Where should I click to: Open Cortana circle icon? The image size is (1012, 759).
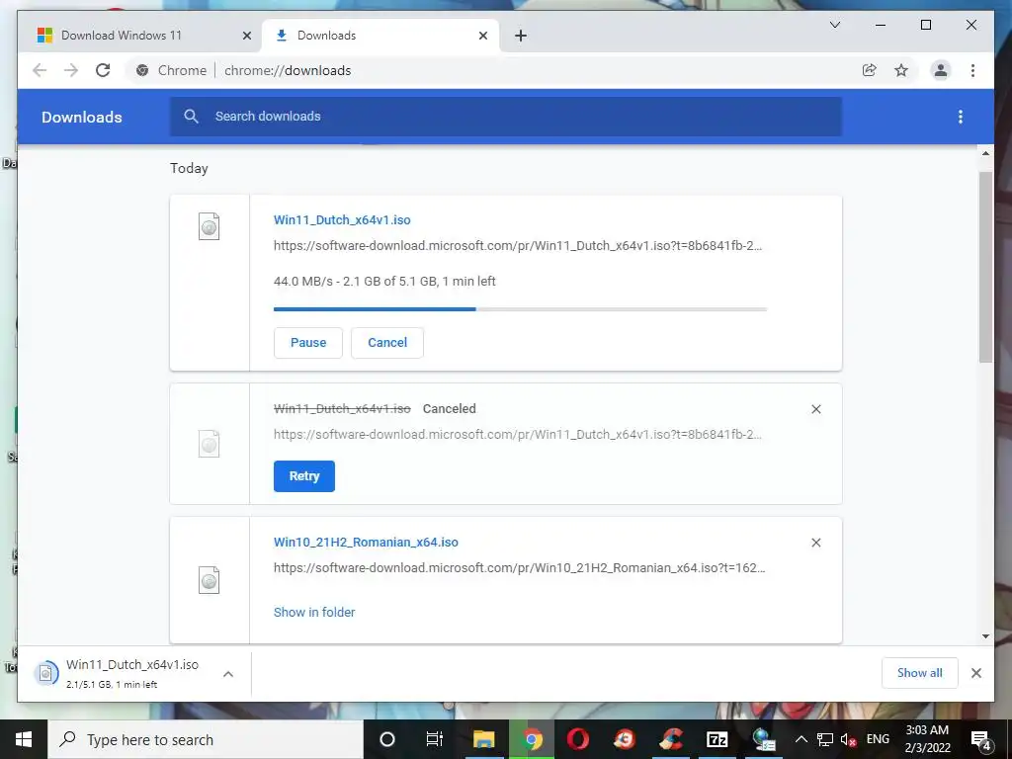(387, 739)
